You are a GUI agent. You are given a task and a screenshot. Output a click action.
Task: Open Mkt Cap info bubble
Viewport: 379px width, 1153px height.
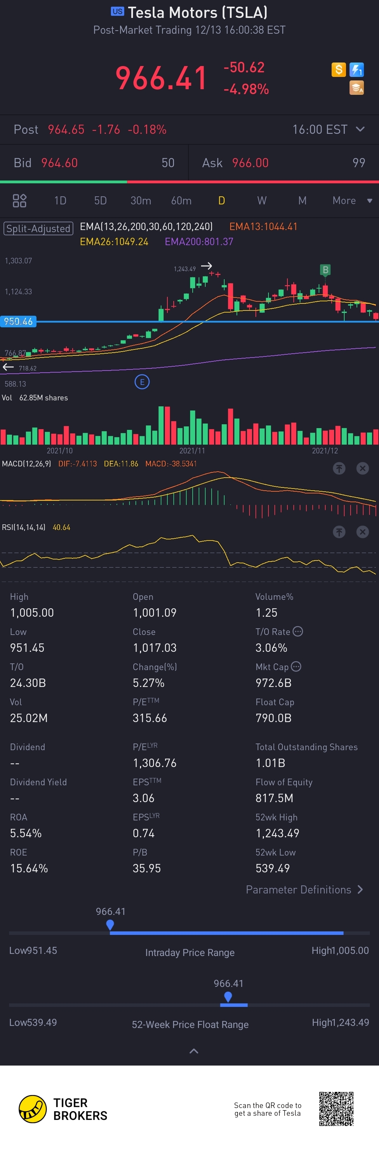(x=296, y=666)
